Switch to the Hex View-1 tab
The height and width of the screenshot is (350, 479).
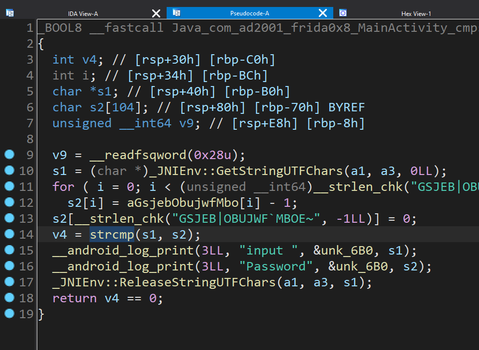click(416, 13)
